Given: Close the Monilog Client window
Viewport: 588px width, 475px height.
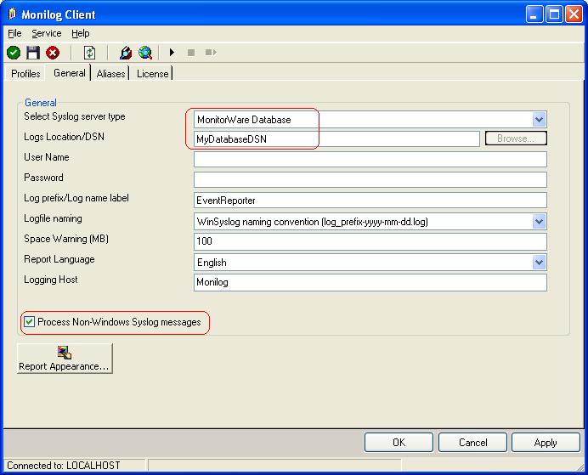Looking at the screenshot, I should [x=574, y=14].
